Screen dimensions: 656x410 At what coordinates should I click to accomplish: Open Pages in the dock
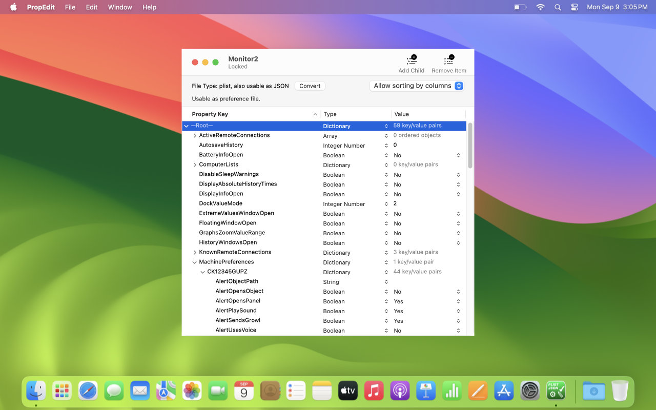478,391
